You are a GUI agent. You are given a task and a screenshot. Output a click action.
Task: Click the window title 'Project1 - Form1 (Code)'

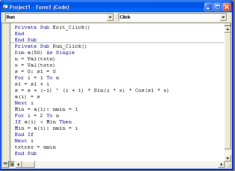pyautogui.click(x=40, y=7)
